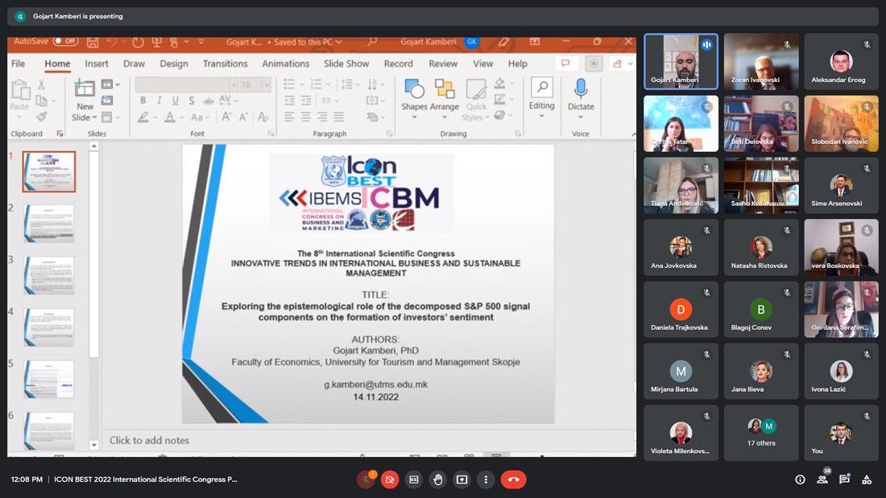
Task: Toggle Italic formatting
Action: point(159,101)
